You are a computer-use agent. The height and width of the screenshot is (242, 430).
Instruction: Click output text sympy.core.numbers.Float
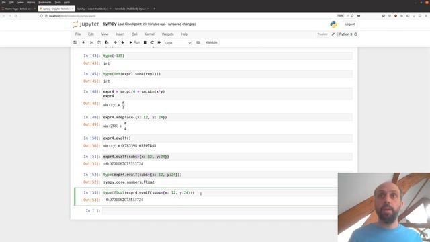coord(129,182)
